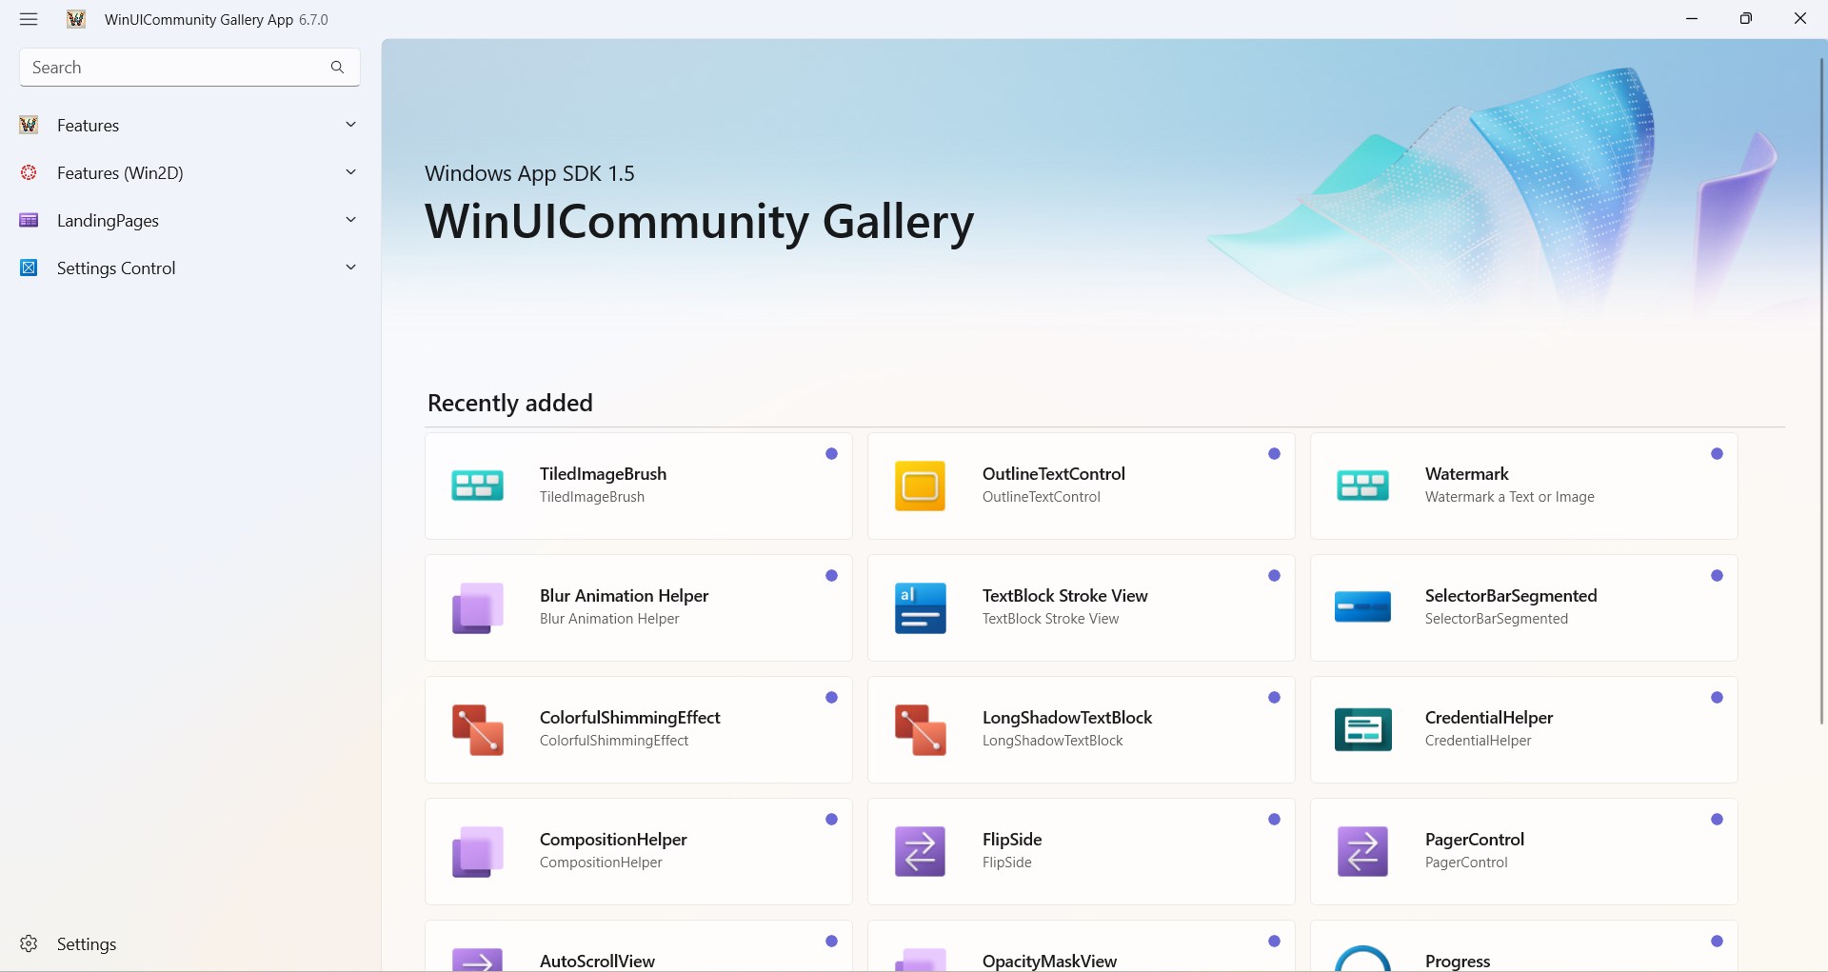1828x972 pixels.
Task: Select the 'Features (Win2D)' sidebar label
Action: [120, 173]
